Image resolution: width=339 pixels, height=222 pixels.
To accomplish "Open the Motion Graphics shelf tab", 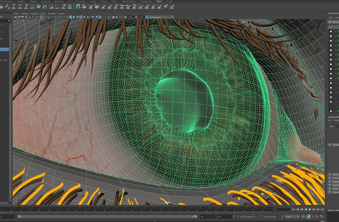I will tap(129, 1).
